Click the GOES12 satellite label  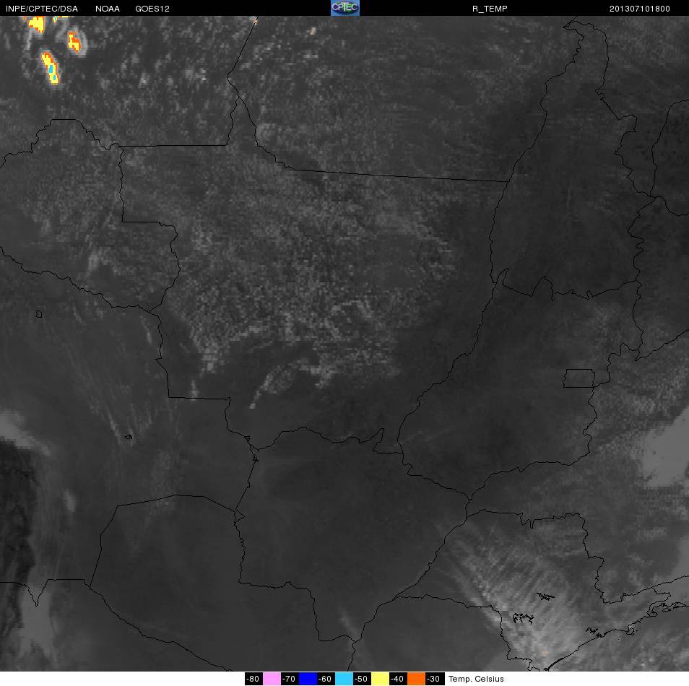[152, 9]
